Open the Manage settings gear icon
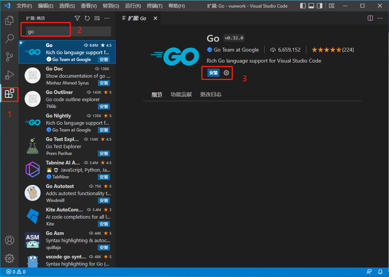The image size is (389, 277). point(9,258)
